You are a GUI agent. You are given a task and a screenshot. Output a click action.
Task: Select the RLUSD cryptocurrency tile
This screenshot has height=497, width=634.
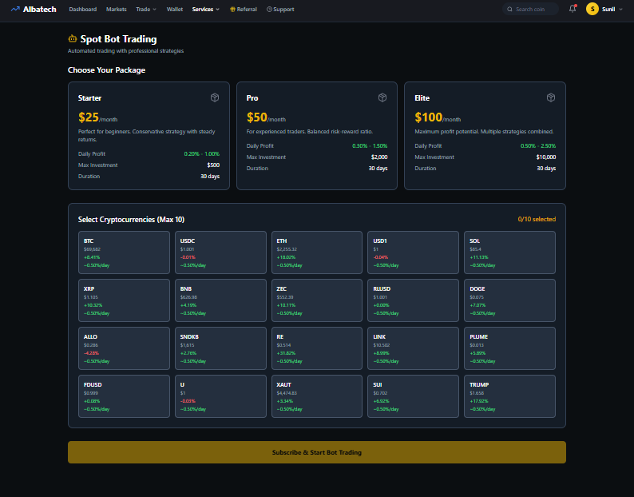413,300
